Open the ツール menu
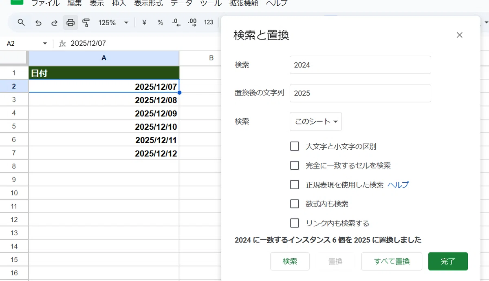Screen dimensions: 489x281 coord(211,3)
